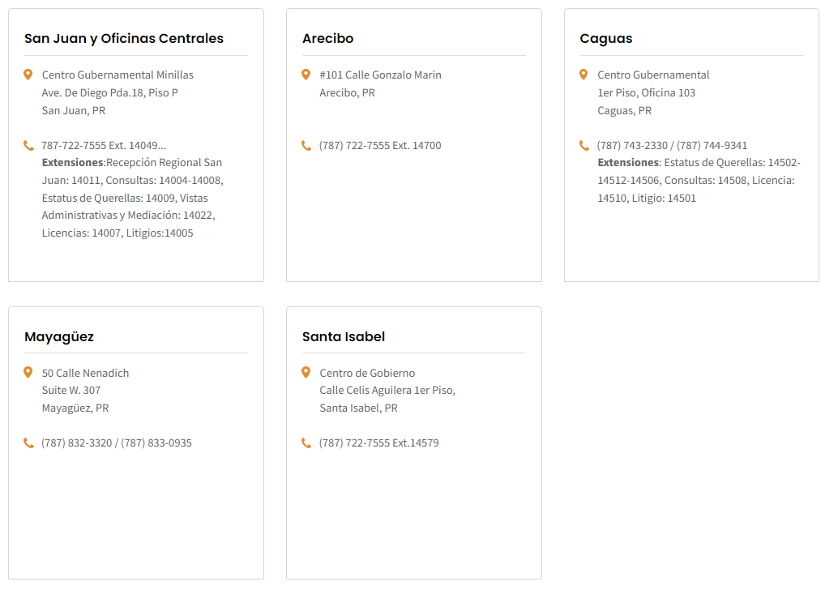Click the Santa Isabel phone icon
The width and height of the screenshot is (825, 590).
click(x=306, y=443)
